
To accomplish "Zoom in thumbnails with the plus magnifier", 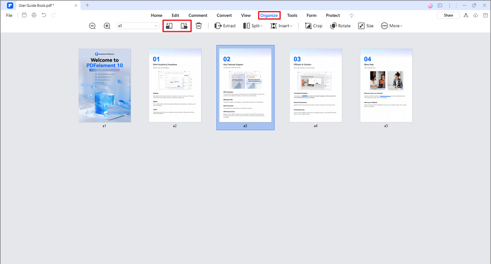I will (107, 26).
